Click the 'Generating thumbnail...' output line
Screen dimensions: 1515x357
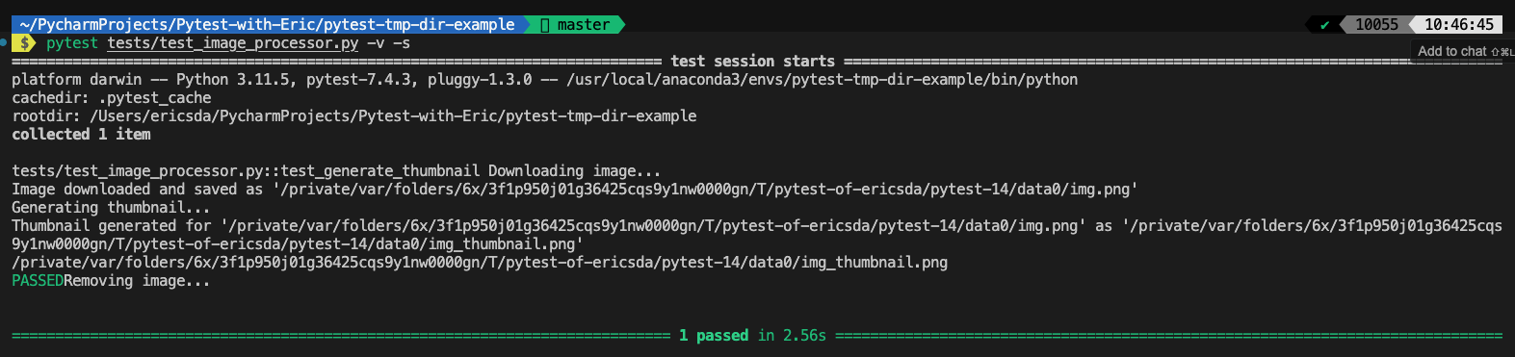point(111,208)
